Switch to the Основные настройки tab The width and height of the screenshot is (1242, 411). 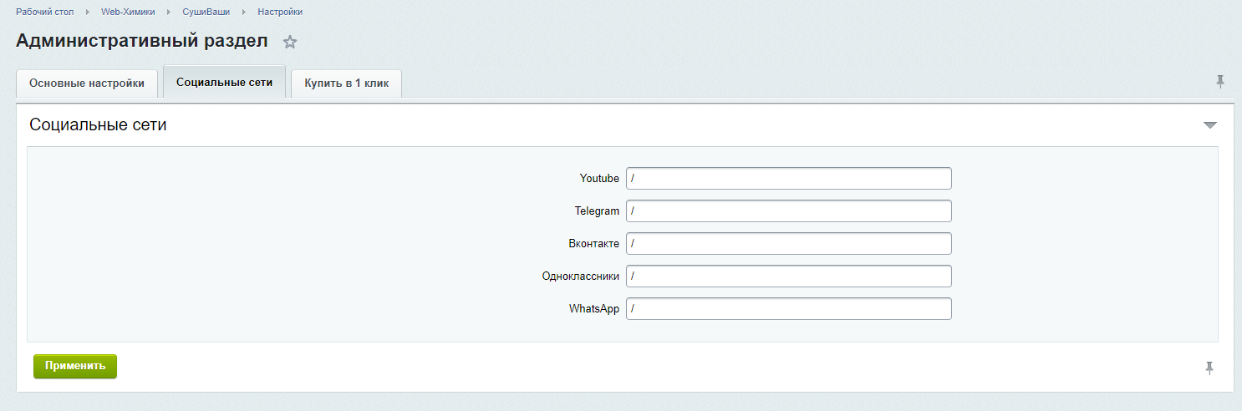(x=87, y=84)
